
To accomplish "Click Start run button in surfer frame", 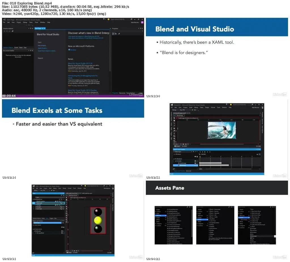I will (x=194, y=110).
